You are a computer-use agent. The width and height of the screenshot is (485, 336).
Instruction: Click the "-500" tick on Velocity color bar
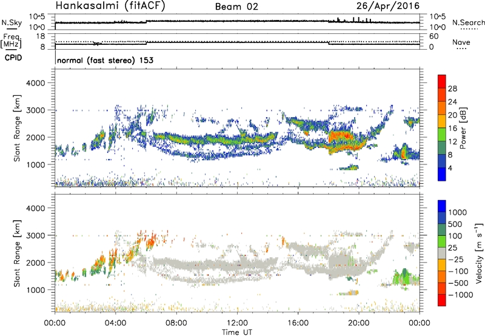(458, 283)
